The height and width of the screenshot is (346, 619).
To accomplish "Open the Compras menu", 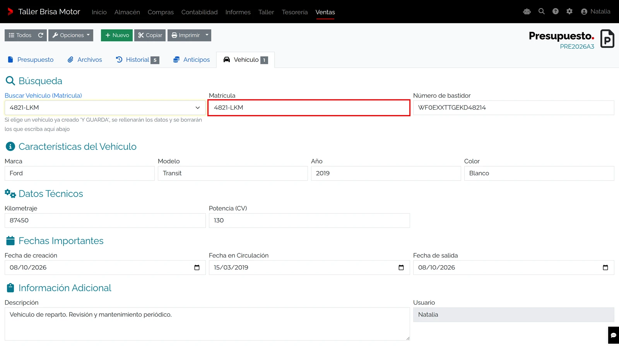I will (161, 12).
